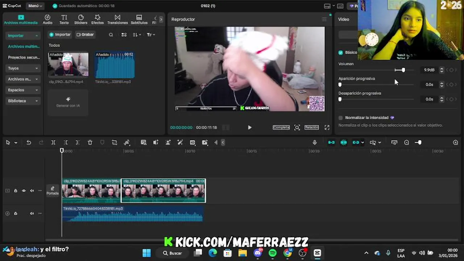This screenshot has width=464, height=261.
Task: Open the Efectos tab
Action: [x=98, y=19]
